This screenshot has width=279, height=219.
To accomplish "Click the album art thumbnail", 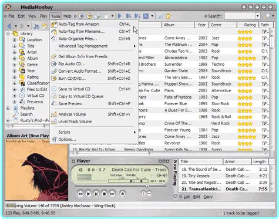I will [36, 170].
